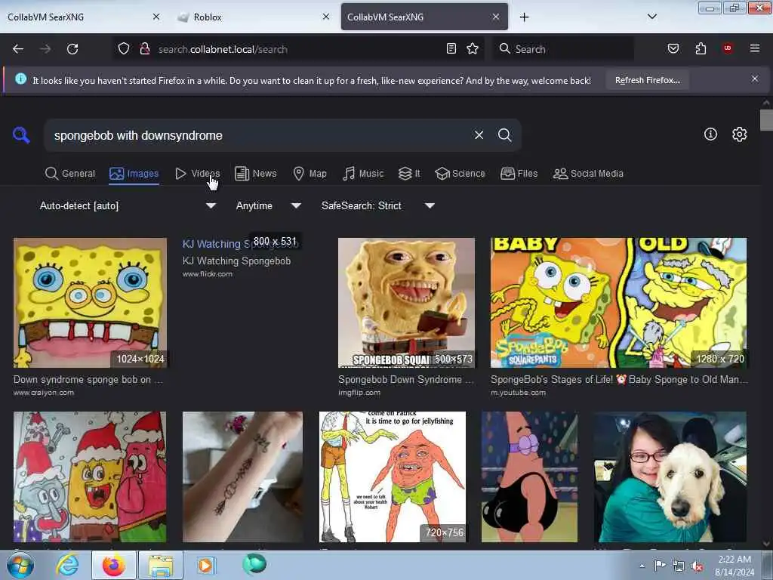Select the Music search category
Screen dimensions: 773x580
(363, 174)
